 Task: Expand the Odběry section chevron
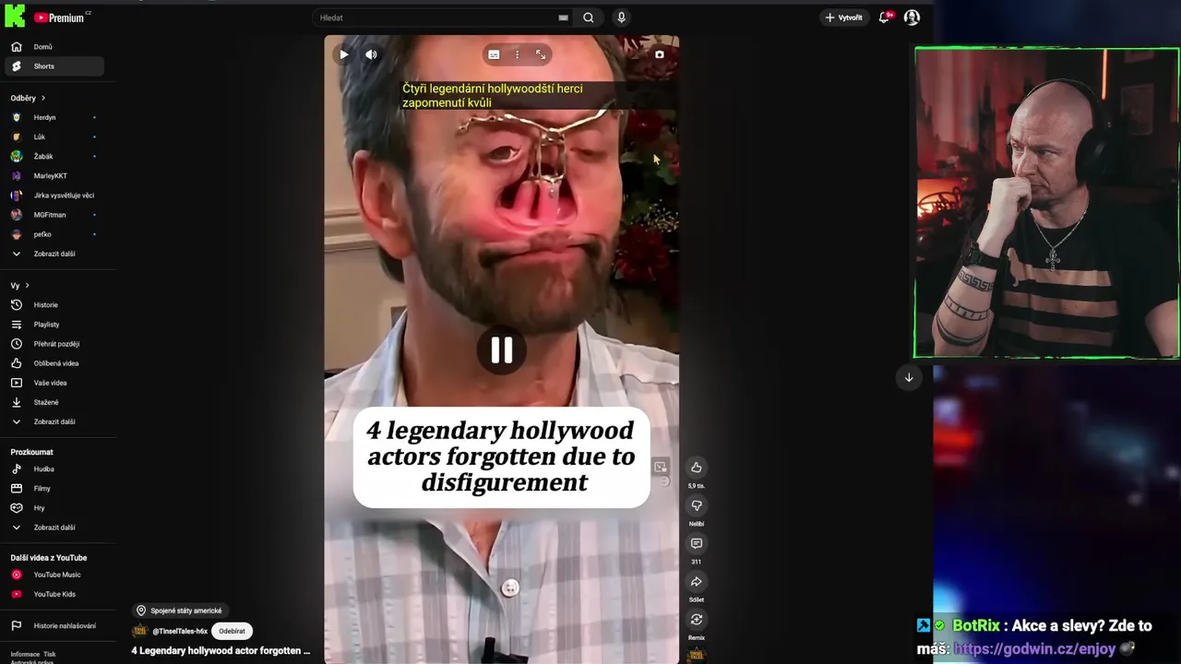pyautogui.click(x=42, y=98)
